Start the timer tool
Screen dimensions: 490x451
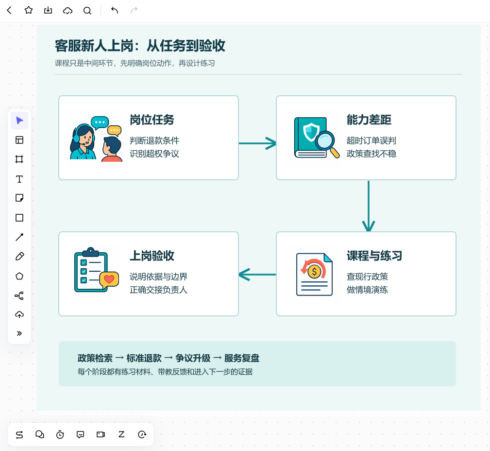60,434
